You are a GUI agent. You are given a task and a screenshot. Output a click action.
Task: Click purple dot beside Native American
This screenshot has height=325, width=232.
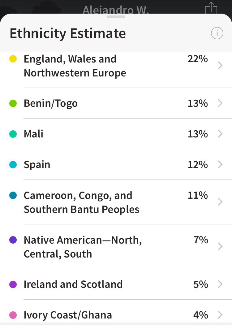(x=13, y=240)
